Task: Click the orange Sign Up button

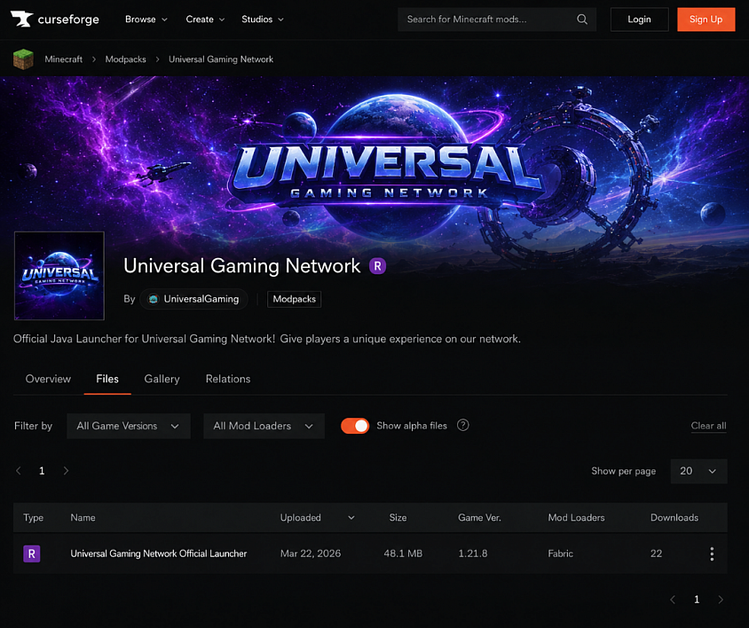Action: tap(706, 20)
